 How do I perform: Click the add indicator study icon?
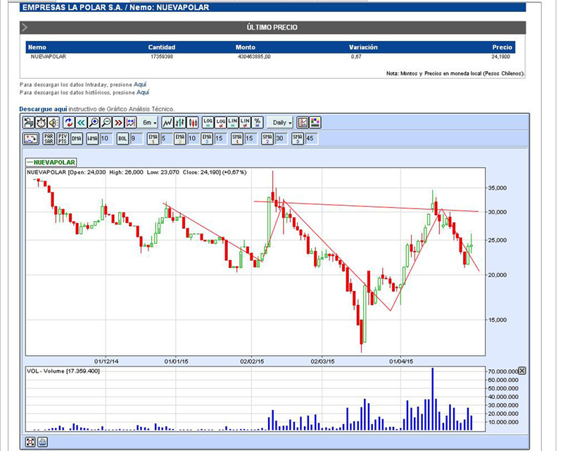31,138
